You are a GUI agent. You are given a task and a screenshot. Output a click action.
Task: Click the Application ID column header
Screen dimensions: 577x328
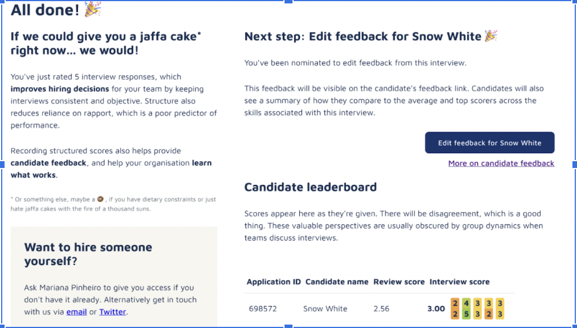tap(273, 282)
